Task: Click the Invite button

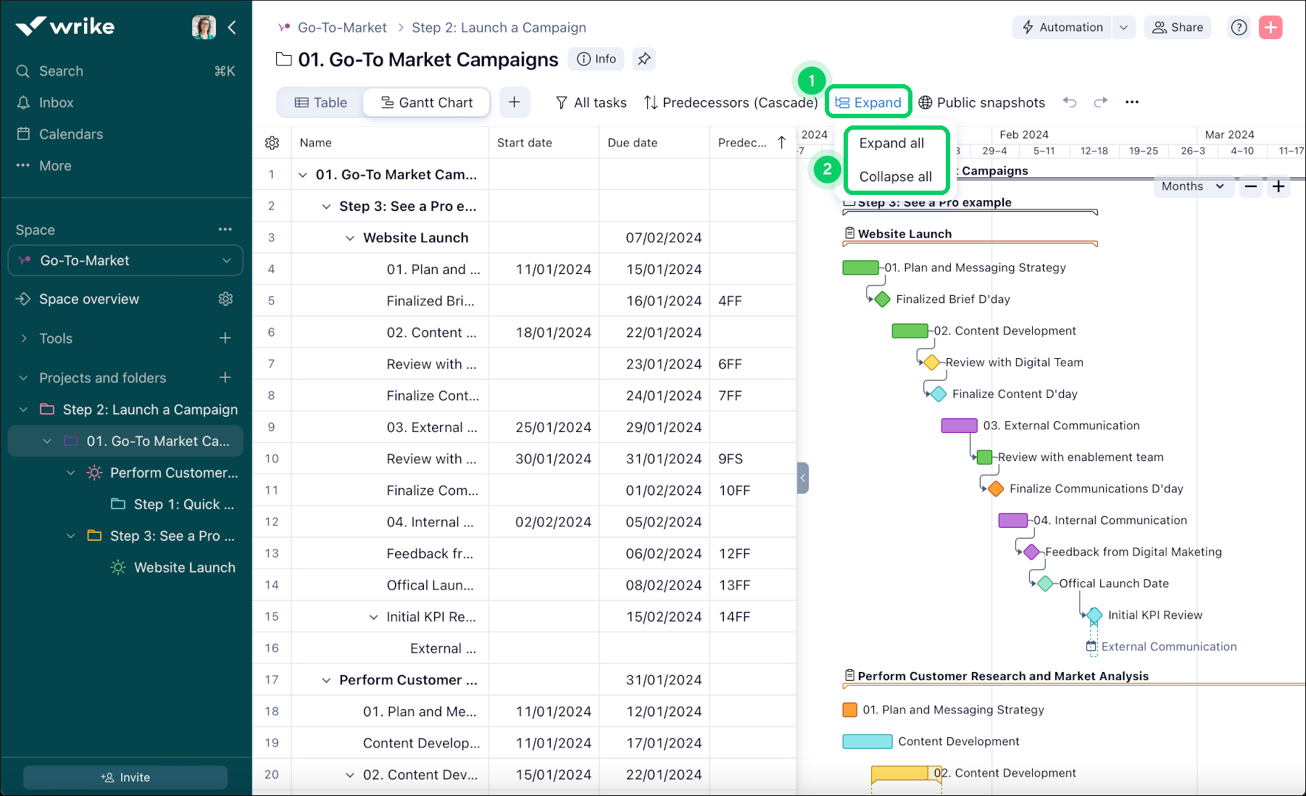Action: 125,777
